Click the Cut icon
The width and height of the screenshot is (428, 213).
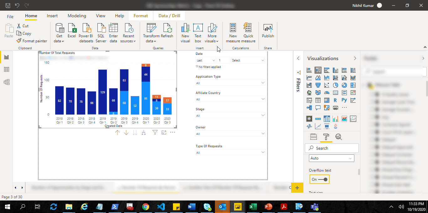pyautogui.click(x=19, y=26)
